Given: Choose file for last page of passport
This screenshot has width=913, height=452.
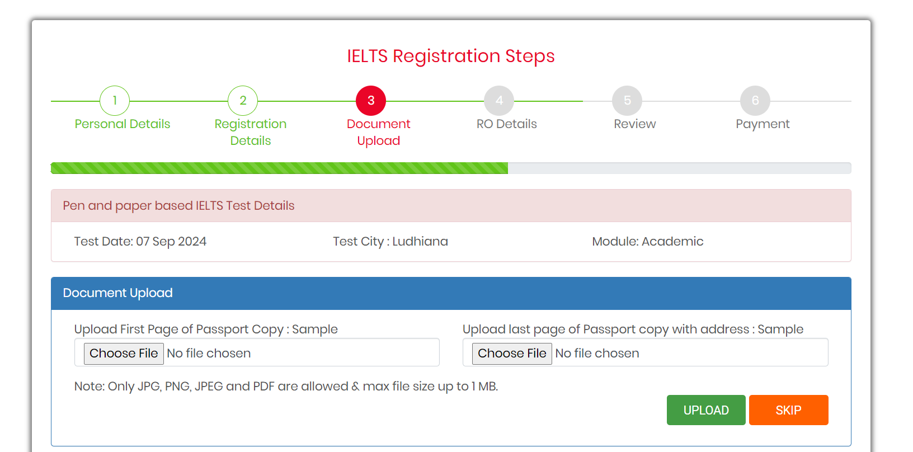Looking at the screenshot, I should tap(512, 354).
